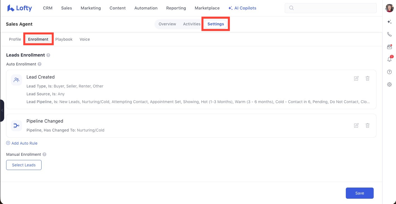
Task: Switch to the Voice tab
Action: coord(84,39)
